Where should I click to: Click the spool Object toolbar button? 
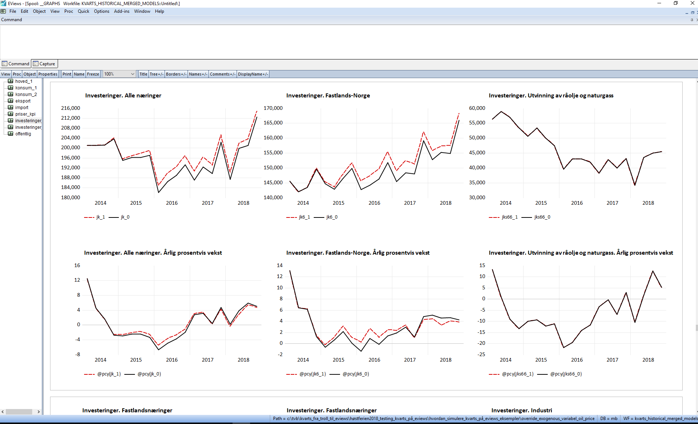point(30,74)
